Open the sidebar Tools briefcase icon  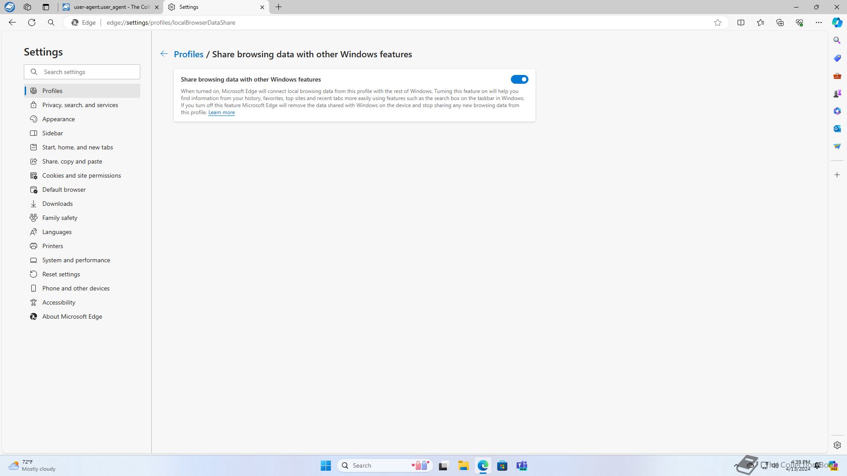(837, 76)
